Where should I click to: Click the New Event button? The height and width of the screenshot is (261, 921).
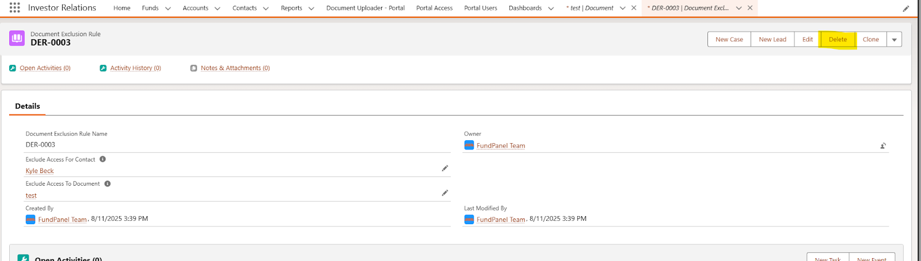872,258
